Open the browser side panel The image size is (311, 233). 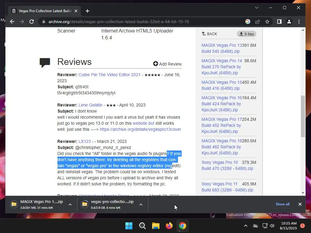[x=279, y=22]
